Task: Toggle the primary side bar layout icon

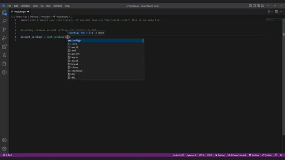Action: click(x=250, y=6)
